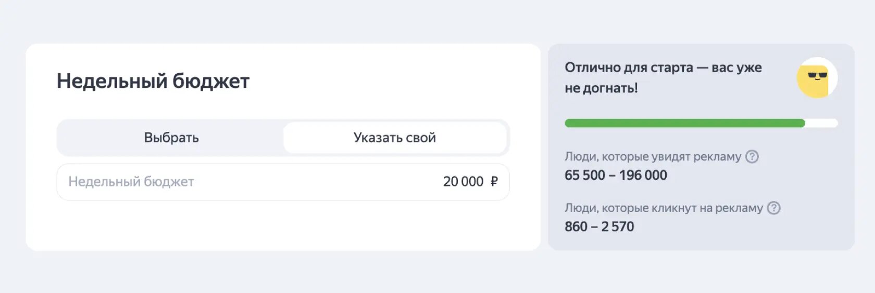
Task: Click the sunglasses emoji avatar
Action: (817, 78)
